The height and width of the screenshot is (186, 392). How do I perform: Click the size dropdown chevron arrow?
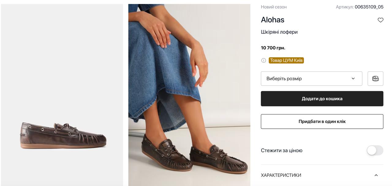[353, 79]
